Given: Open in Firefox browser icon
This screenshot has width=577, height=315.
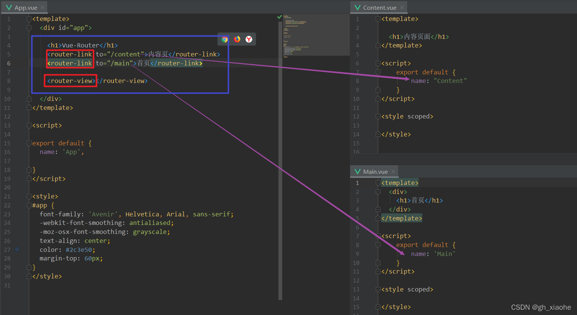Looking at the screenshot, I should point(237,39).
